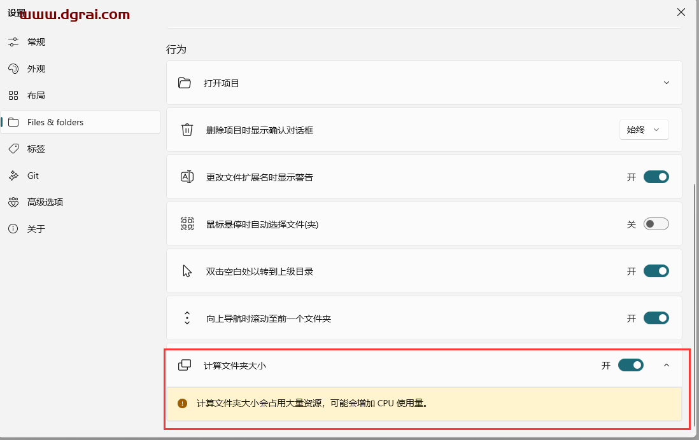Click the grid icon beside 布局
The height and width of the screenshot is (440, 699).
(13, 95)
